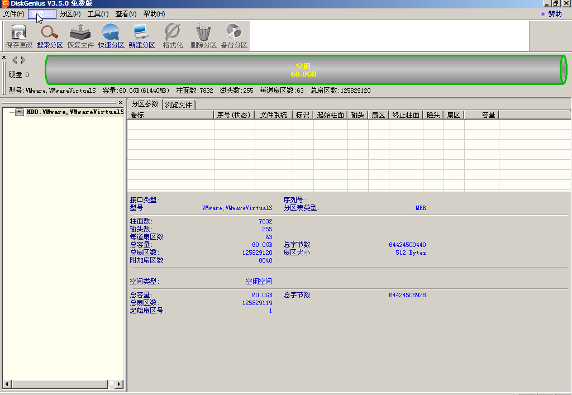Select the 格式化 (Format) toolbar icon
This screenshot has width=572, height=395.
173,36
